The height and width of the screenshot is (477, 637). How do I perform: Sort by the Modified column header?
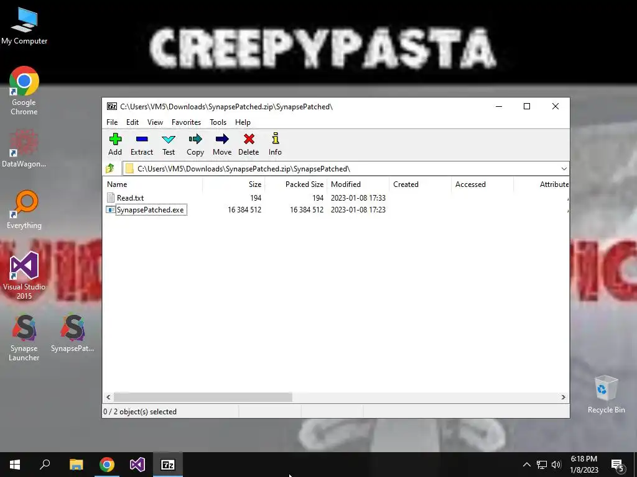coord(358,184)
